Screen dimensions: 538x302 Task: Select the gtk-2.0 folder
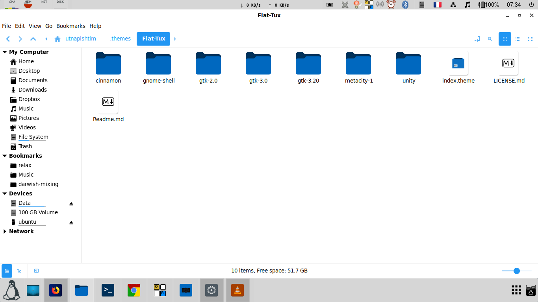click(208, 68)
